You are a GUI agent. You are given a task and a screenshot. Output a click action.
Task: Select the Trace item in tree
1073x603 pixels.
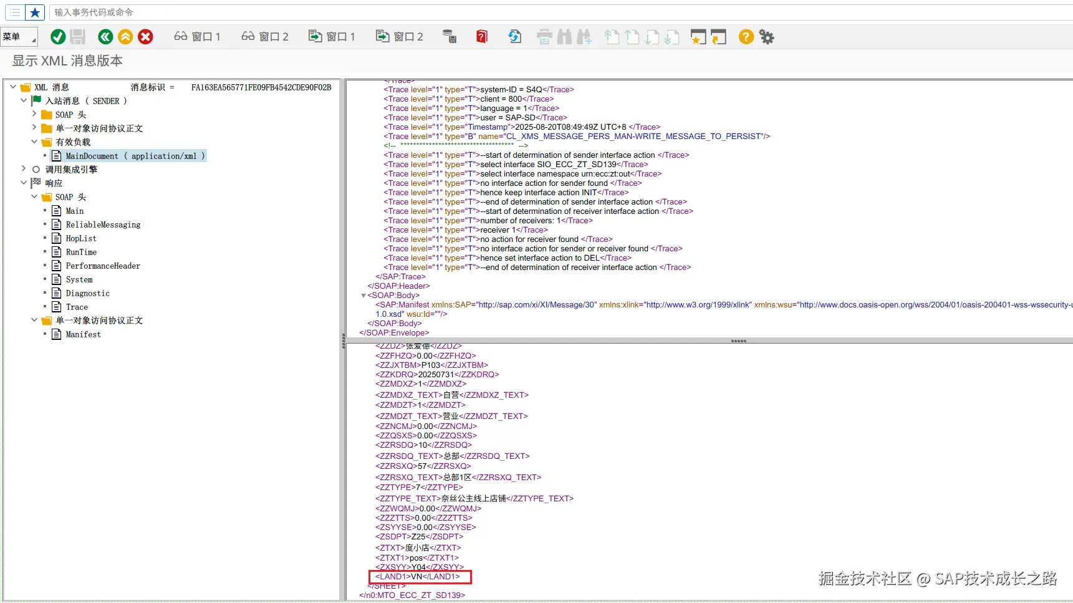77,307
